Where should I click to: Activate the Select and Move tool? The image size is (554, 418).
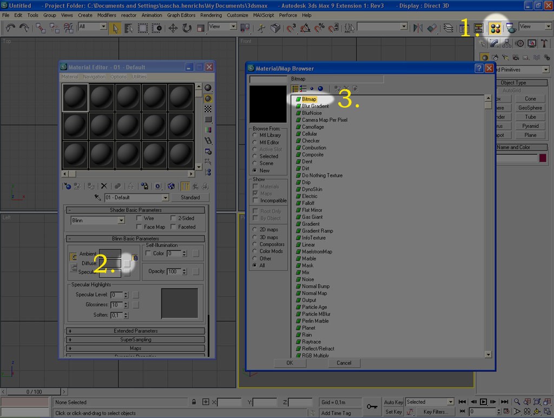tap(173, 28)
